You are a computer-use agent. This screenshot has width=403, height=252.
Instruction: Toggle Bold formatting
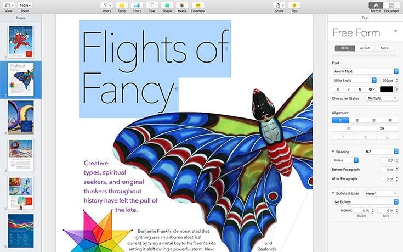[x=337, y=89]
